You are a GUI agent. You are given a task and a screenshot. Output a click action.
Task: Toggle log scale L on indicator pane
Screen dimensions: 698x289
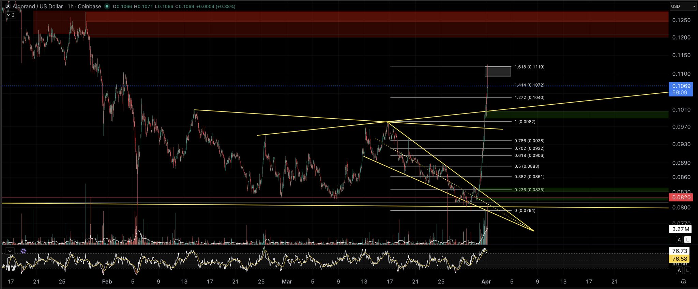(x=688, y=270)
